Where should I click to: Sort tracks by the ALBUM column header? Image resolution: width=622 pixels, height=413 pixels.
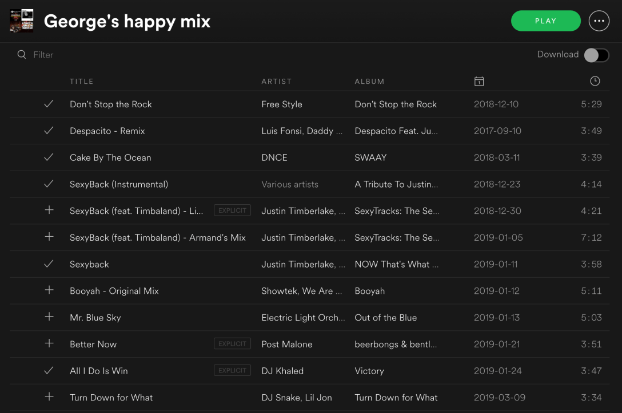pyautogui.click(x=369, y=82)
